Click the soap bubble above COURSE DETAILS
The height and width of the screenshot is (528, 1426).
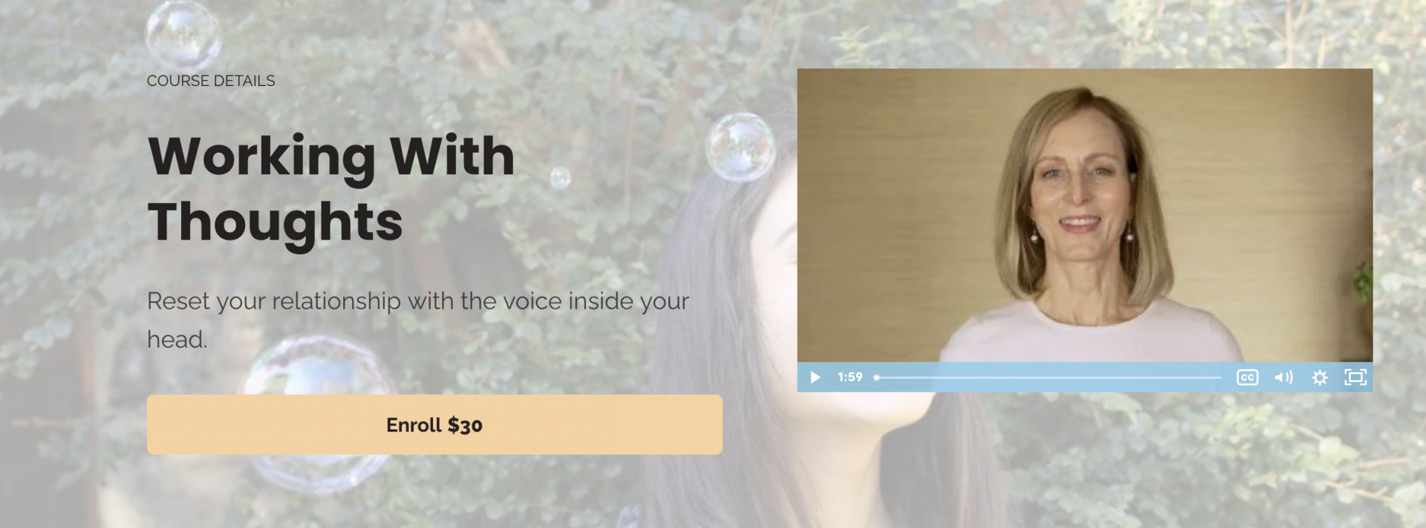183,34
